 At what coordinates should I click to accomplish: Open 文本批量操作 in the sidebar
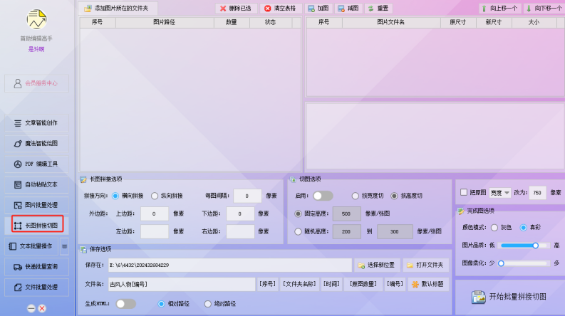(x=32, y=246)
